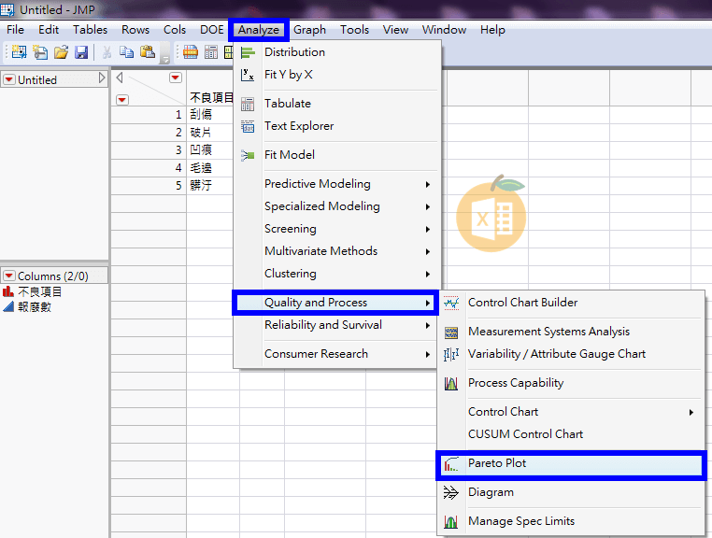Screen dimensions: 712x538
Task: Open the View menu
Action: [x=395, y=30]
